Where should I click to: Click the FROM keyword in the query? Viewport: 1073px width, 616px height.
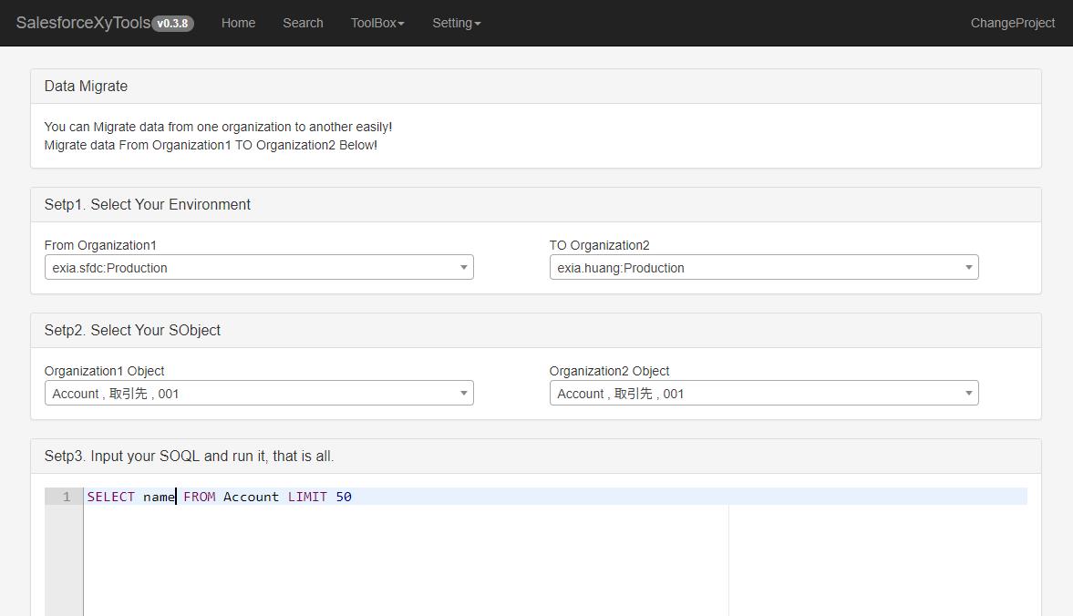click(x=199, y=497)
